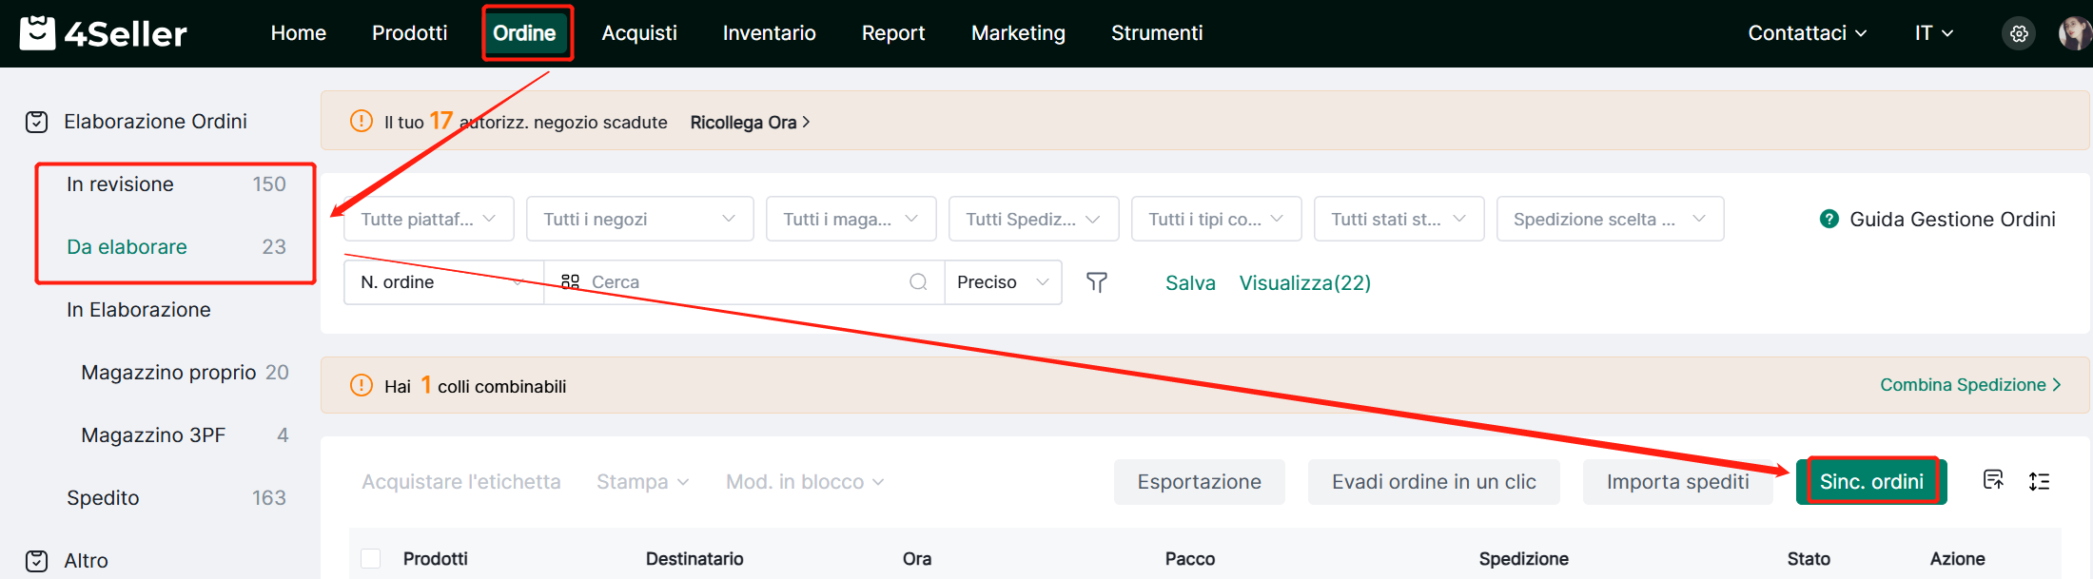Expand the Tutti i negozi dropdown
2093x579 pixels.
(639, 220)
